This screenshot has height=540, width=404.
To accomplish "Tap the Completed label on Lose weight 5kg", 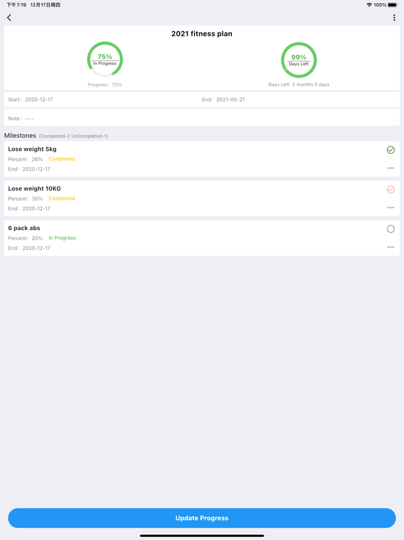I will click(62, 158).
